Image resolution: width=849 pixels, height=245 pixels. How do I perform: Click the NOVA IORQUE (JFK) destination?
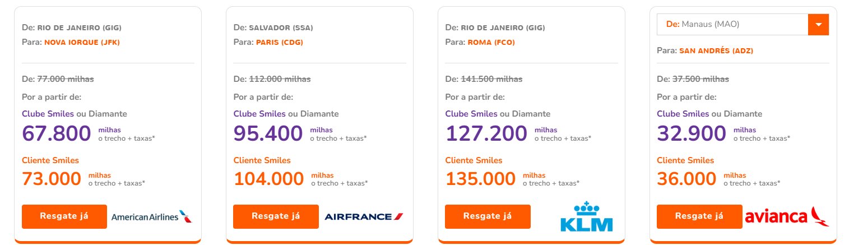(82, 42)
